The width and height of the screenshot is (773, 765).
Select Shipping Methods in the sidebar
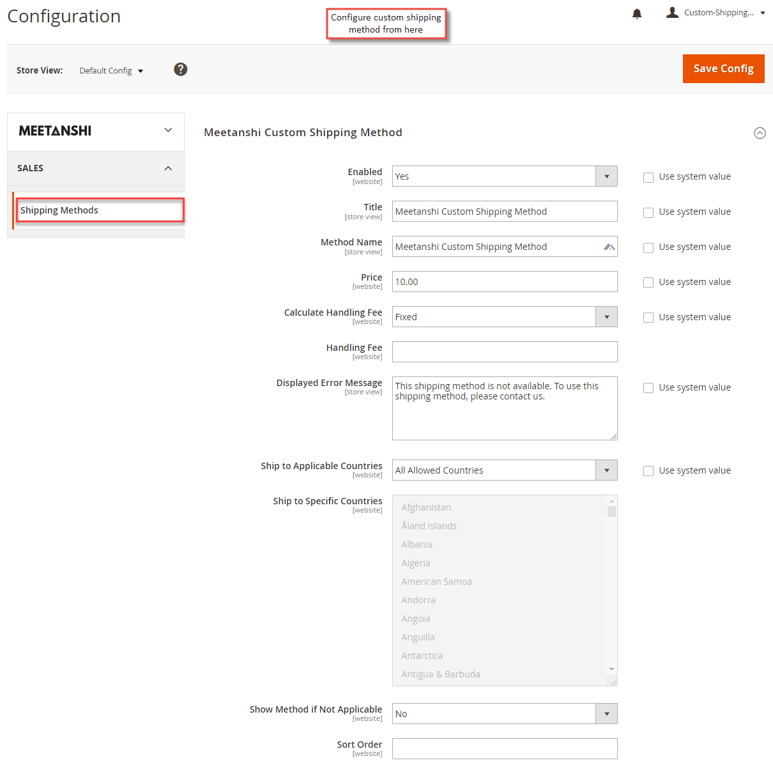click(100, 210)
